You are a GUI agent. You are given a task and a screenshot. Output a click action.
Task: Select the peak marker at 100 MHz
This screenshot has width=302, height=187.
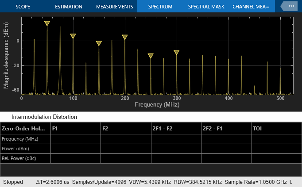[73, 36]
